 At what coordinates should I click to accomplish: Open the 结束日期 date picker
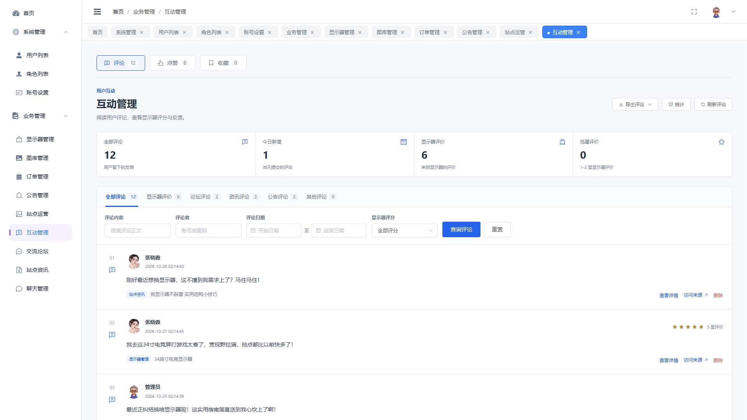tap(339, 231)
